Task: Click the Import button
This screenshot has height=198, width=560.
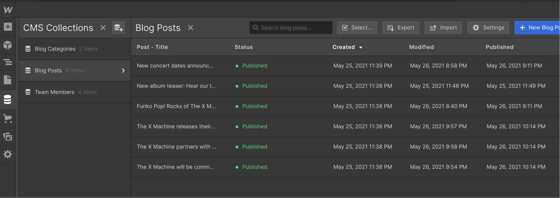Action: [x=443, y=27]
